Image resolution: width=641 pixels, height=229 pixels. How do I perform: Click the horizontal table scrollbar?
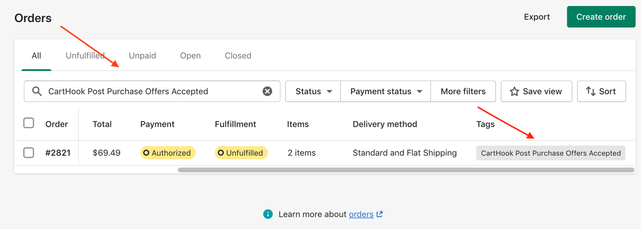406,170
